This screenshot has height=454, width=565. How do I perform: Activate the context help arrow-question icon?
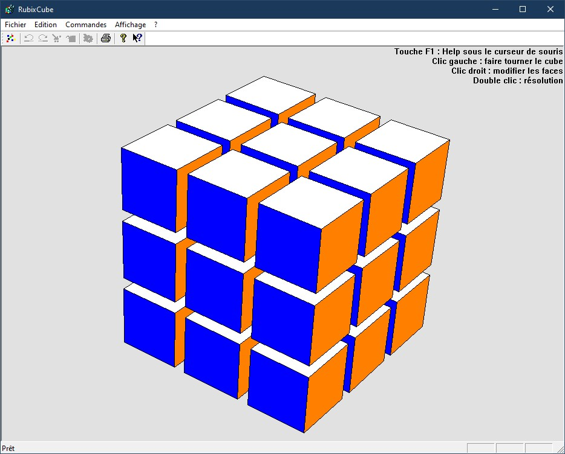point(137,39)
